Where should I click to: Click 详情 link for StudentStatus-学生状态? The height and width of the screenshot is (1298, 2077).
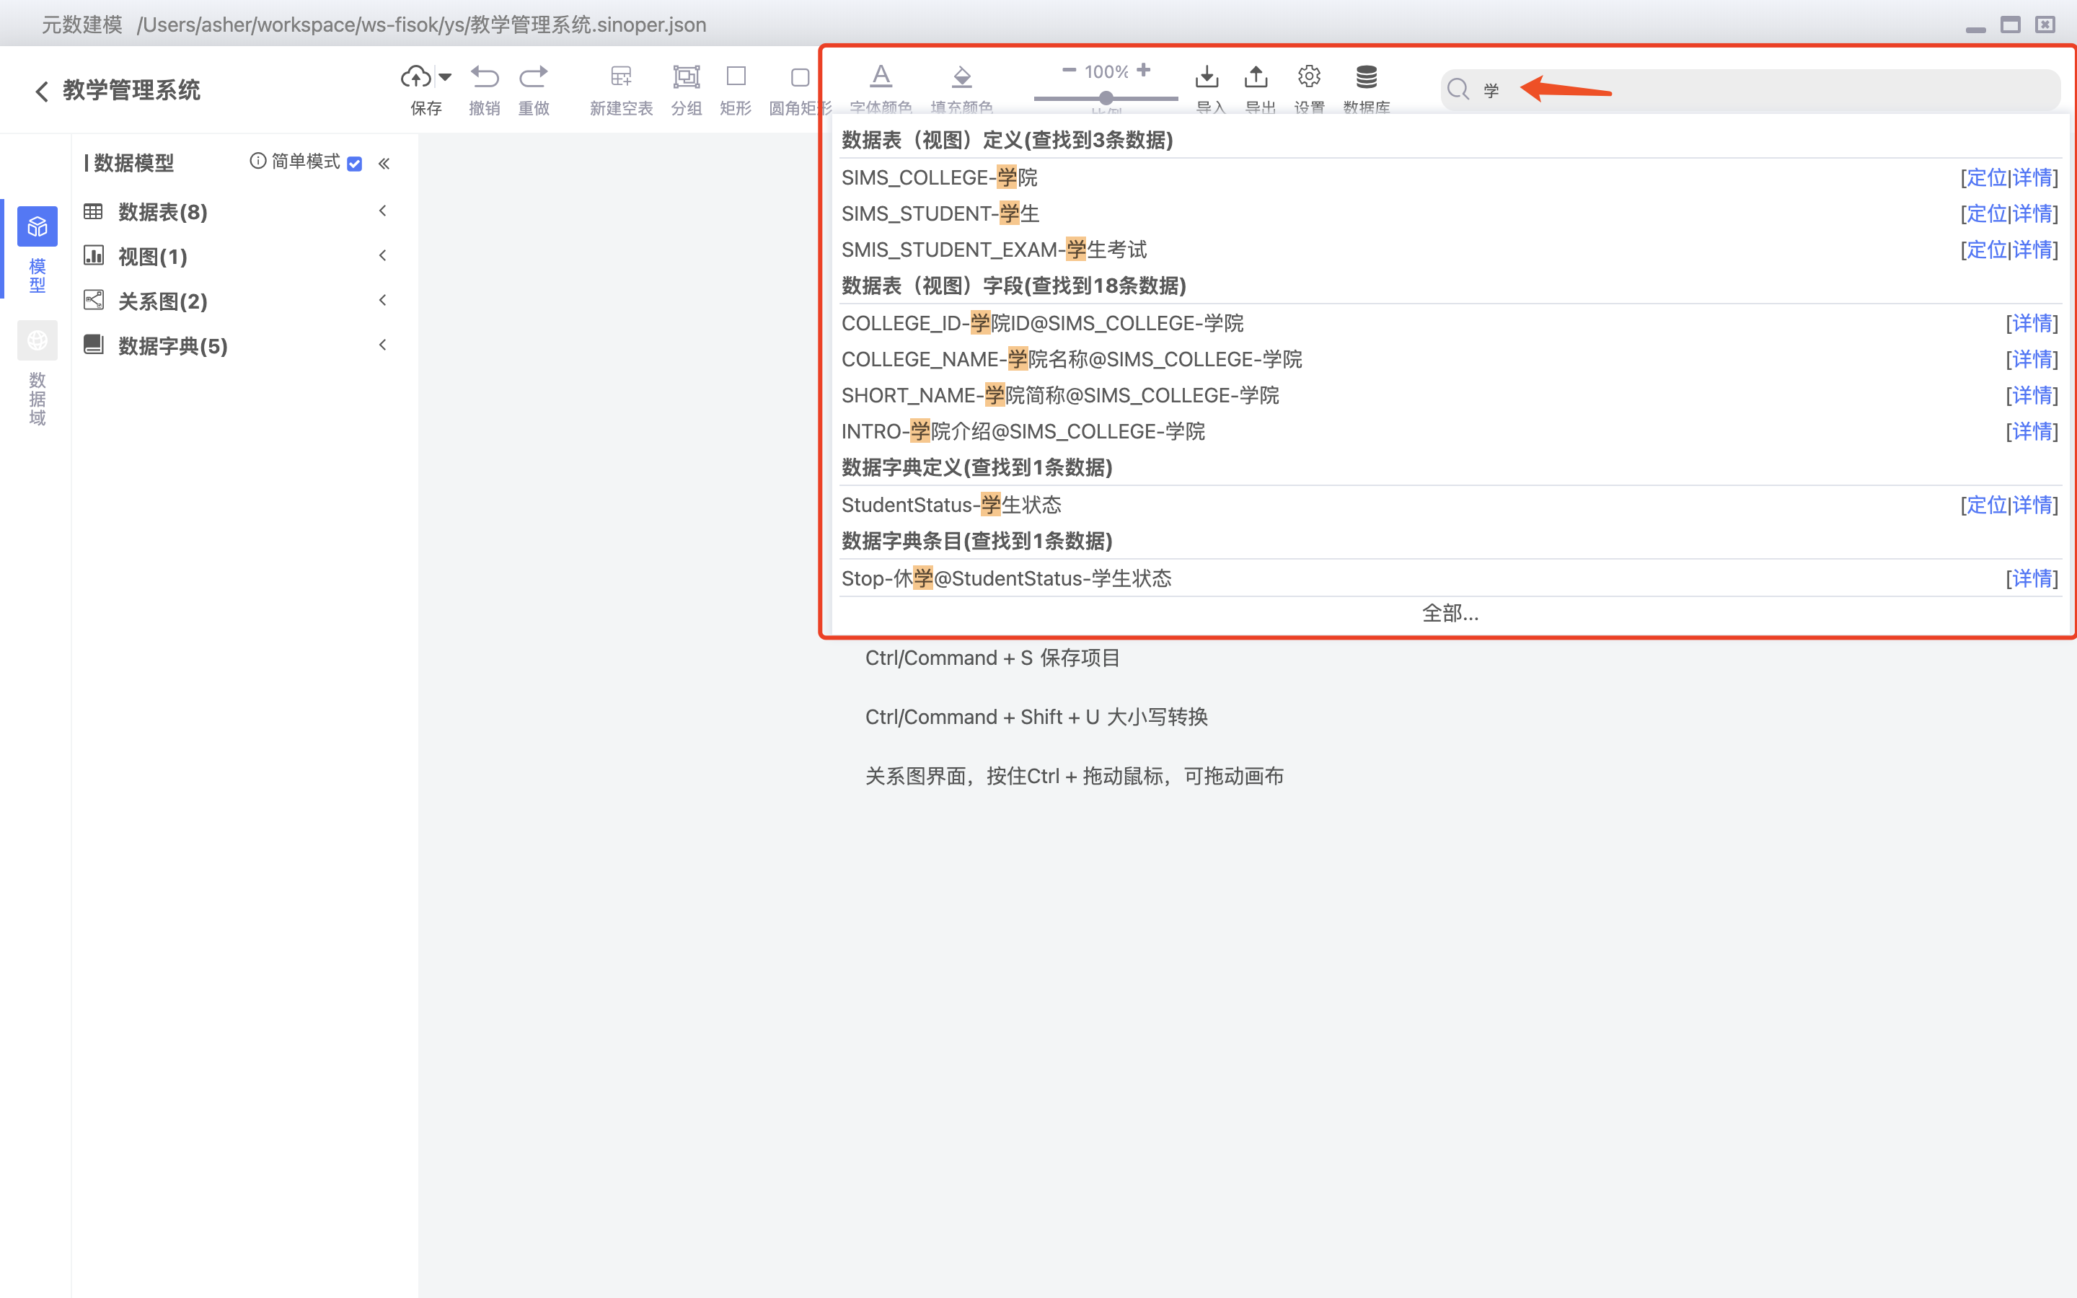2032,505
